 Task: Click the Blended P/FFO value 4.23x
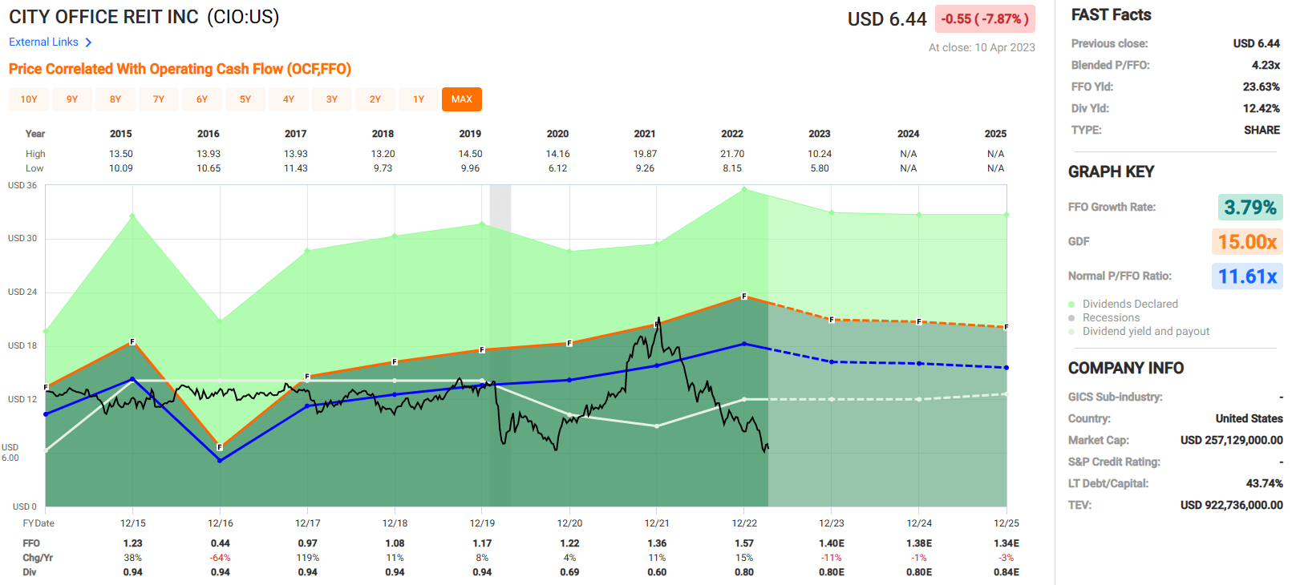(1266, 65)
